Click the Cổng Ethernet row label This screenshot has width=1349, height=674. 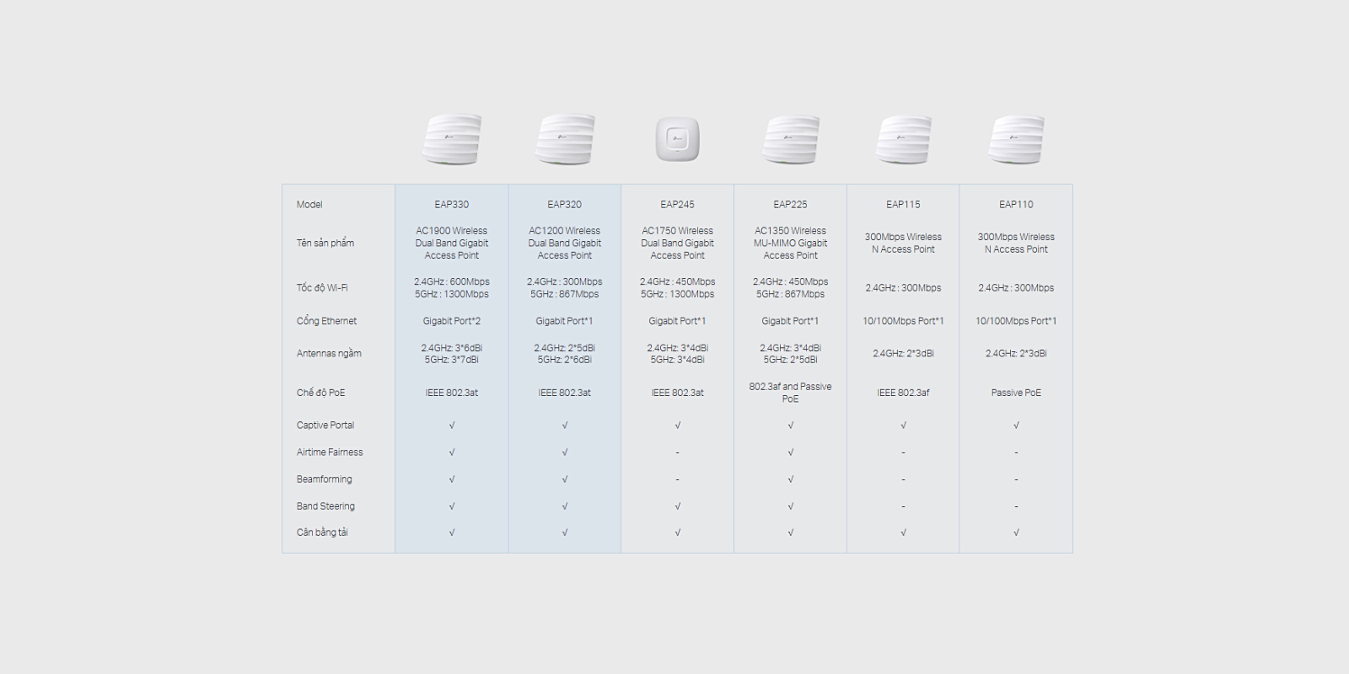(x=326, y=321)
